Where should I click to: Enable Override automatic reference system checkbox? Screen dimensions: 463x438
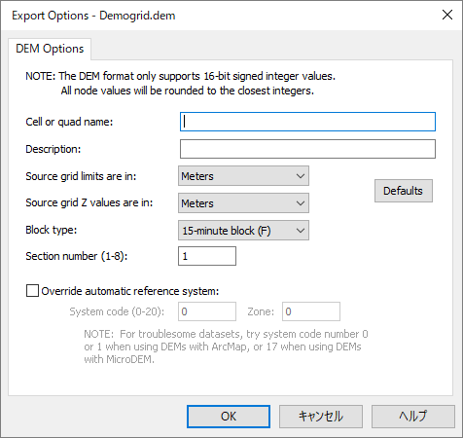tap(32, 291)
